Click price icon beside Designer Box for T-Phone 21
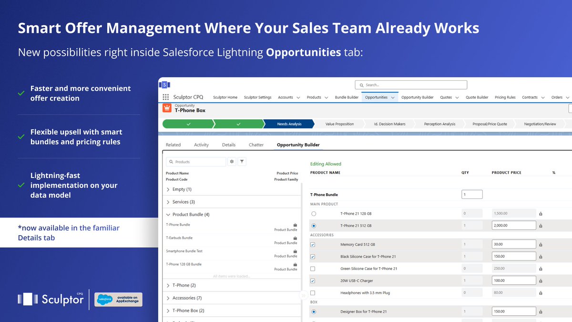The height and width of the screenshot is (322, 572). coord(541,312)
